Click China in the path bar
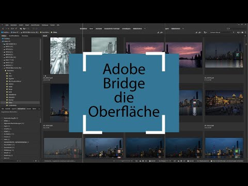The height and width of the screenshot is (186, 248). pyautogui.click(x=55, y=32)
